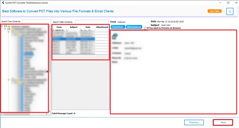239x128 pixels.
Task: Focus the Search Tree Contents field
Action: [37, 21]
